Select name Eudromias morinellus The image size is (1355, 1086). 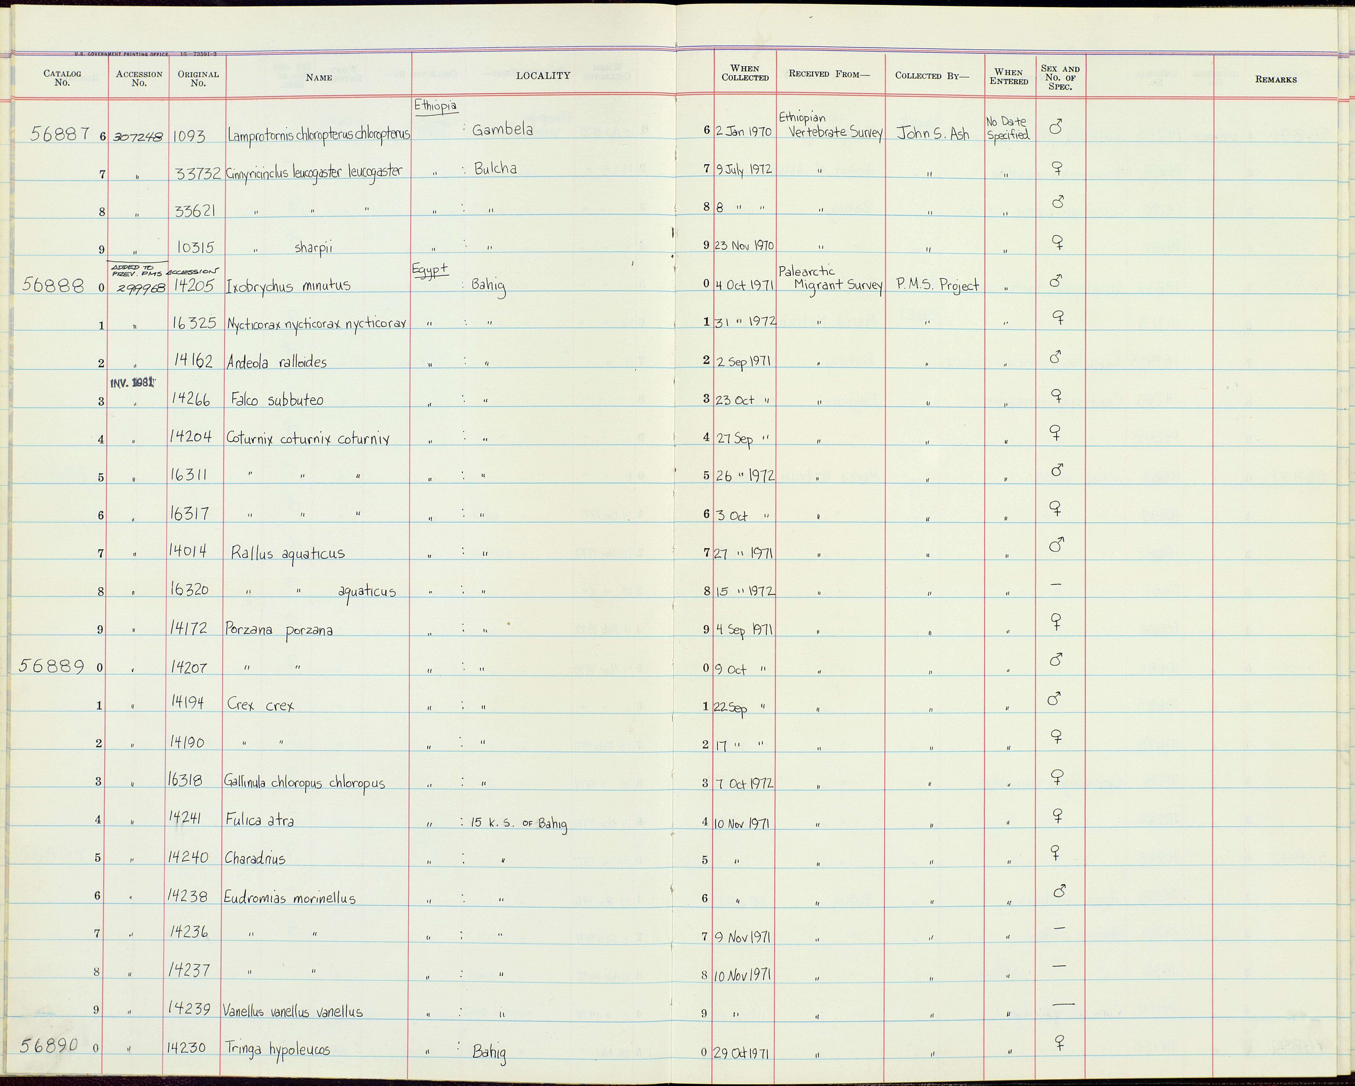click(290, 897)
